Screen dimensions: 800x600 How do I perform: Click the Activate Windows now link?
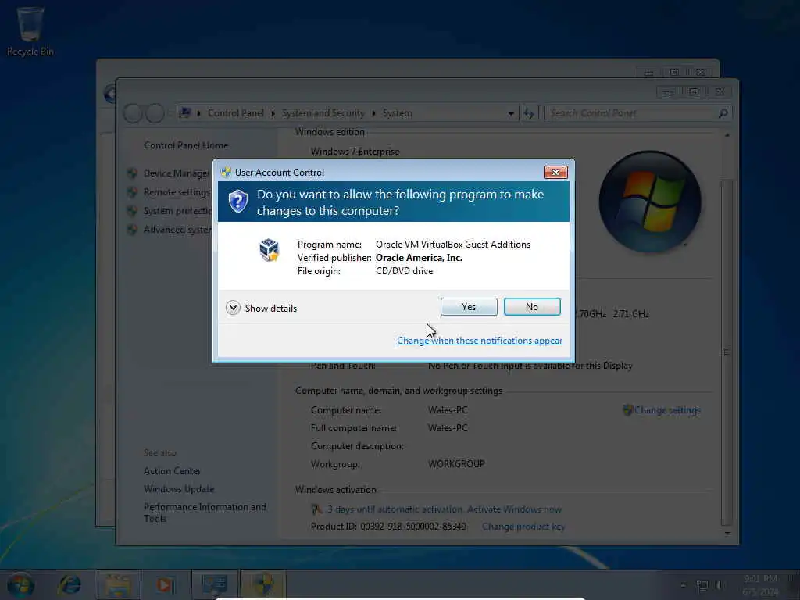[x=514, y=509]
